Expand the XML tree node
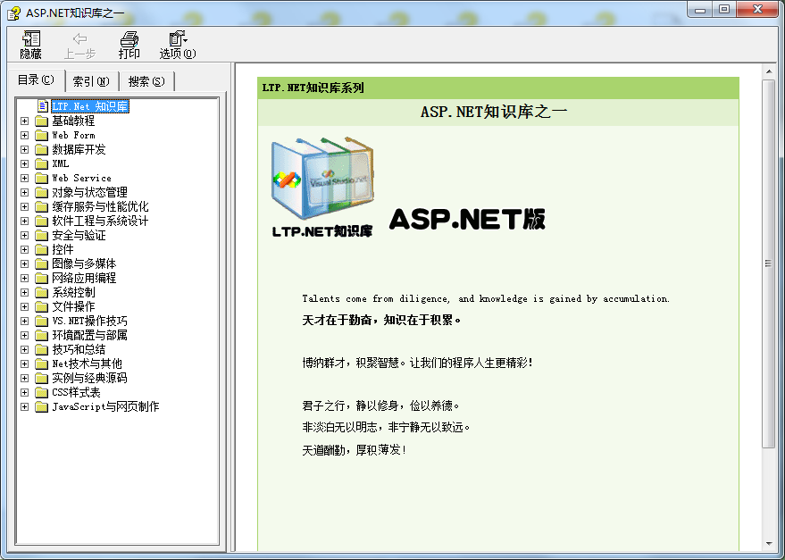The height and width of the screenshot is (560, 785). coord(25,163)
